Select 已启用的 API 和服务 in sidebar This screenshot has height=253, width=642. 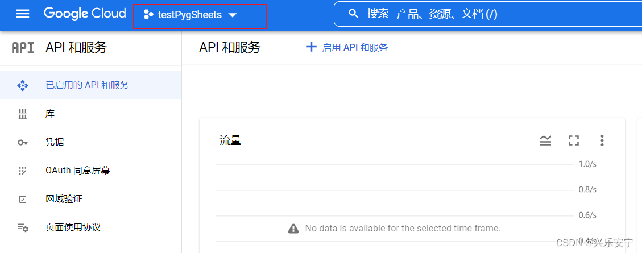90,85
